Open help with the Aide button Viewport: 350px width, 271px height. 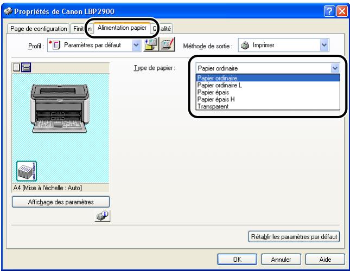325,260
